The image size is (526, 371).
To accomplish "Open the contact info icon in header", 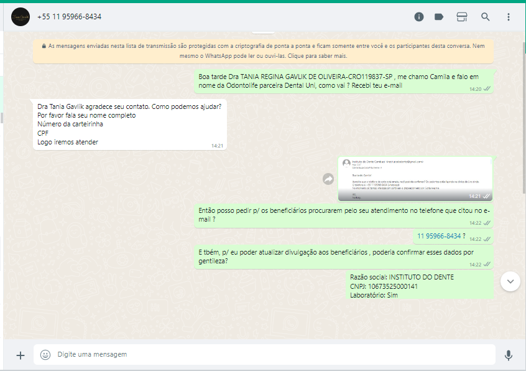I will (x=419, y=17).
